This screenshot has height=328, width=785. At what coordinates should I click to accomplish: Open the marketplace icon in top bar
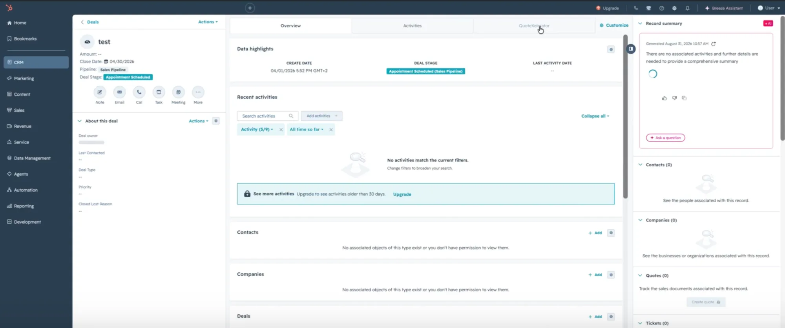[x=649, y=8]
